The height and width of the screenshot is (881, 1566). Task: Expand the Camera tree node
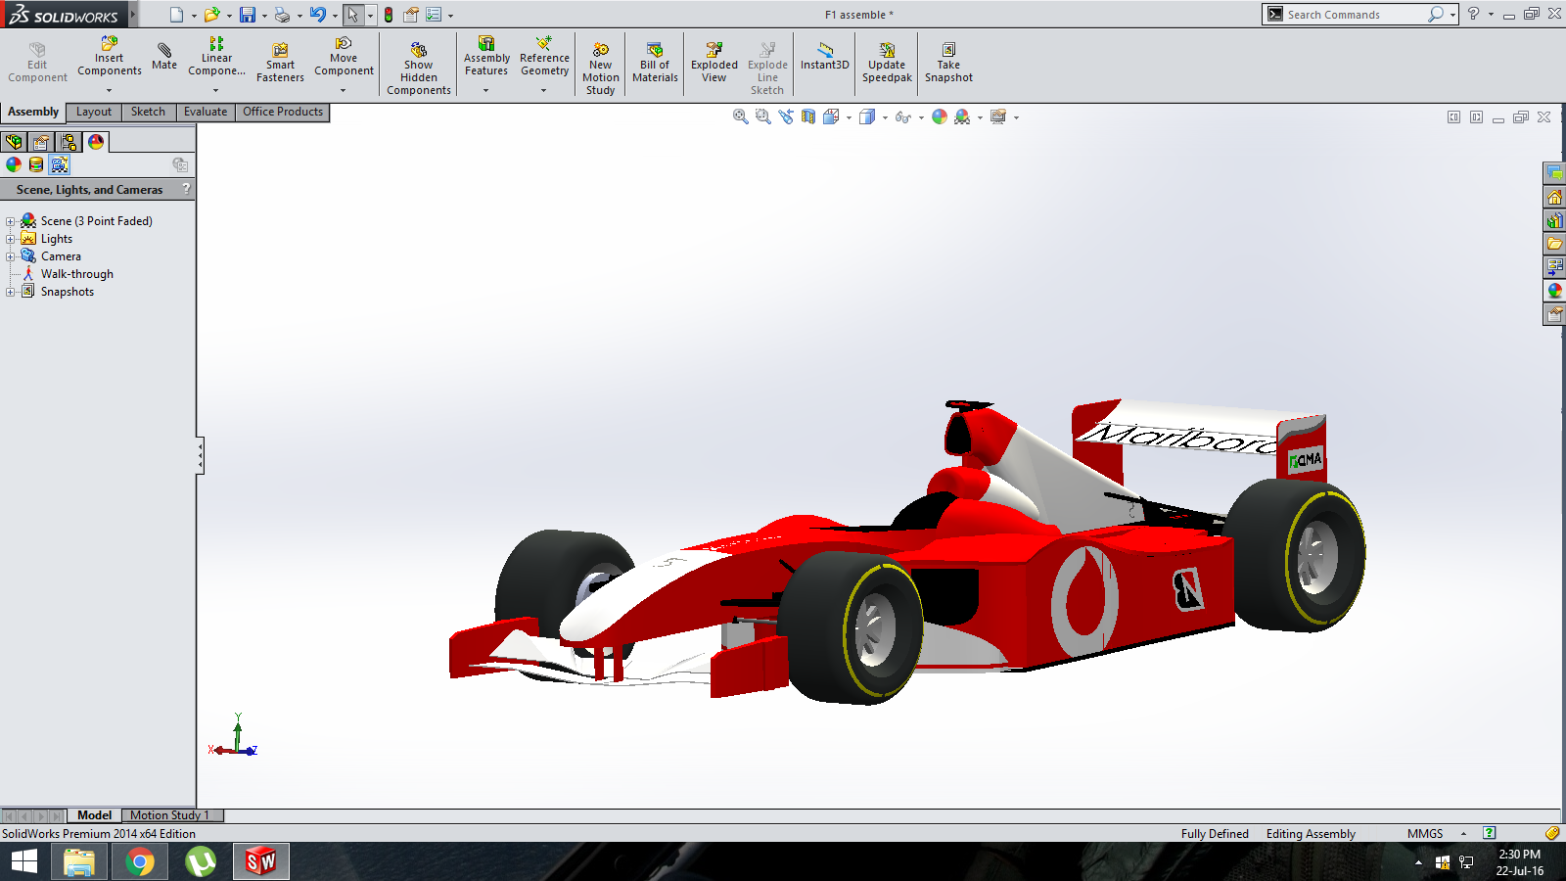11,256
